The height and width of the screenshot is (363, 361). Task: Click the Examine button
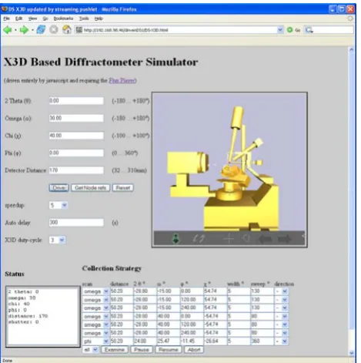pos(115,350)
